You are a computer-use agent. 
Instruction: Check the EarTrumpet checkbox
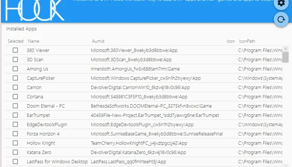(15, 115)
